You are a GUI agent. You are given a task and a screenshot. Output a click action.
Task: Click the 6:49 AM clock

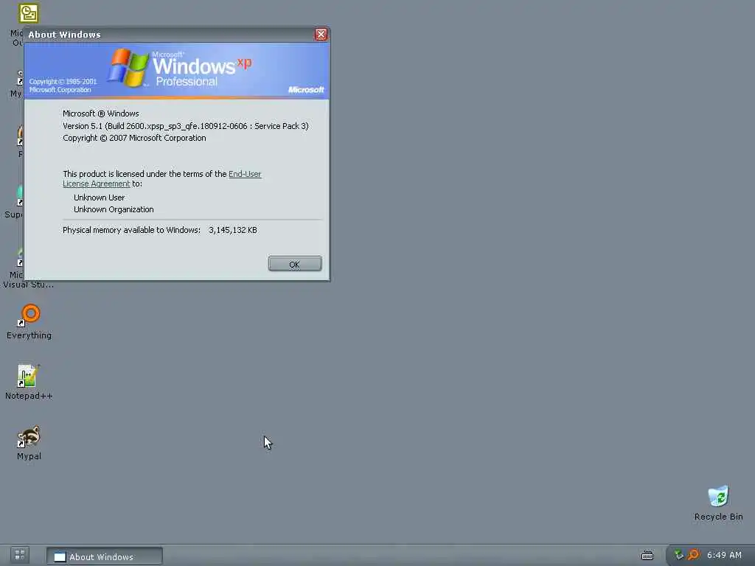coord(724,555)
